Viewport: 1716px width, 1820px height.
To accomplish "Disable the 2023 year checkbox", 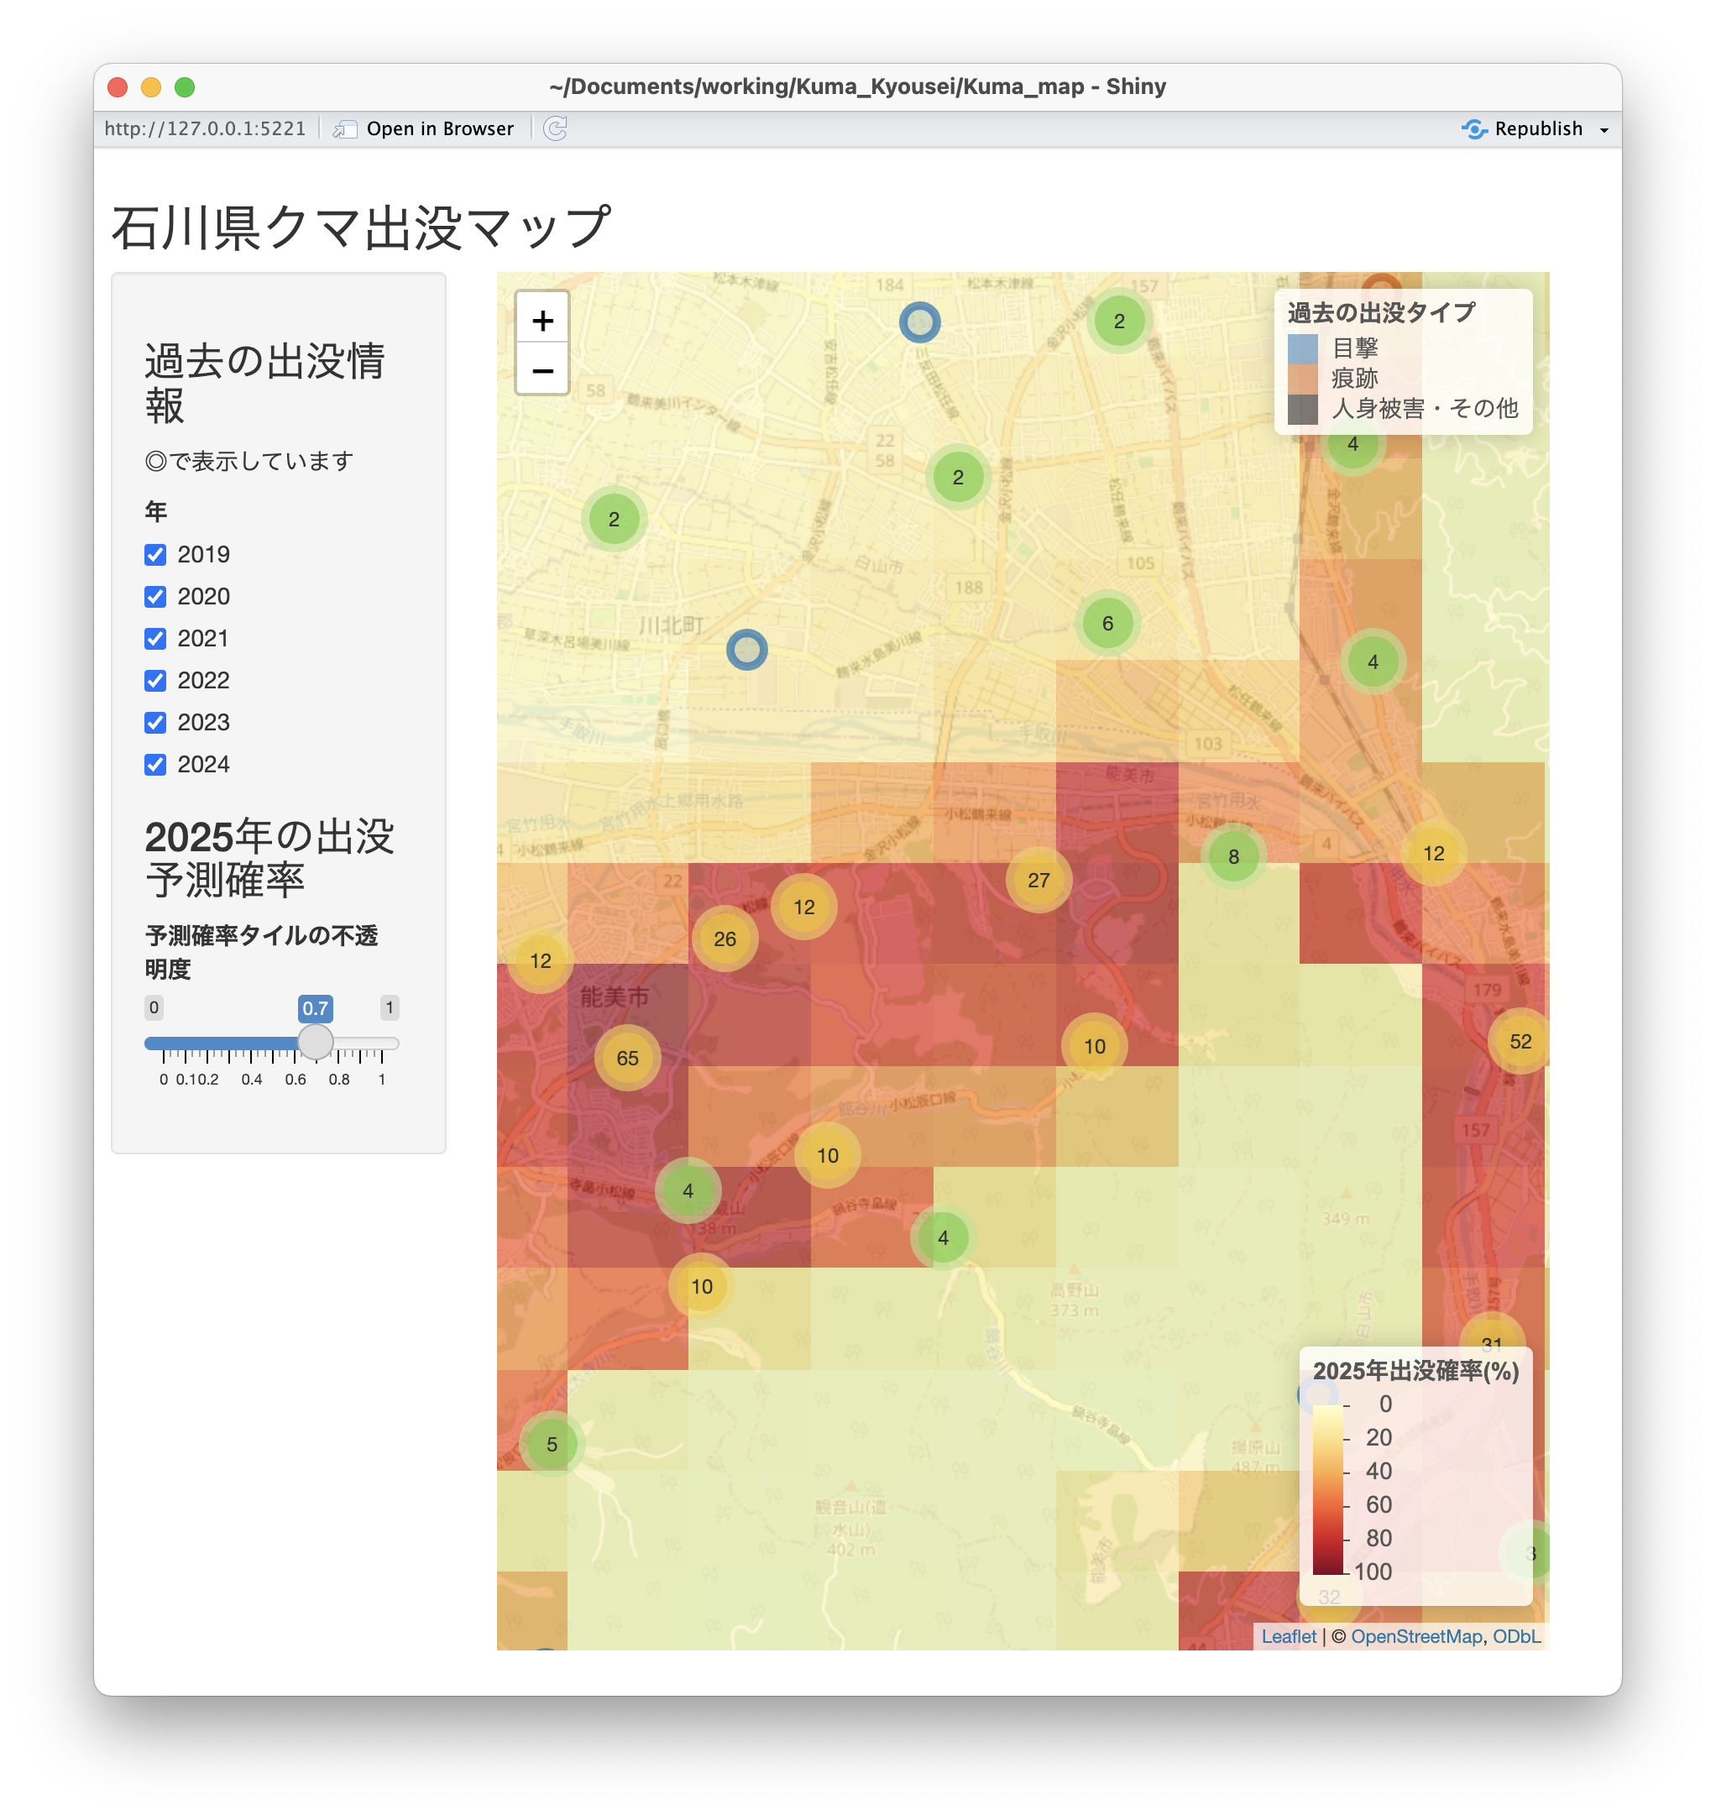I will [155, 722].
